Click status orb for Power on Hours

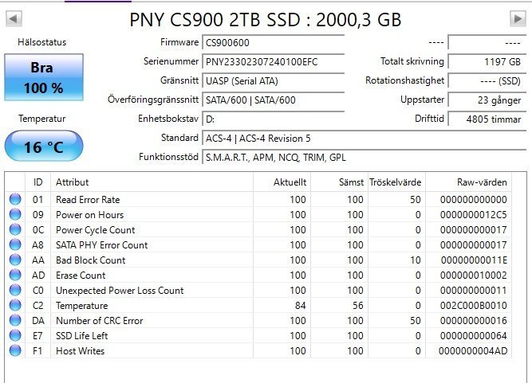click(x=15, y=214)
